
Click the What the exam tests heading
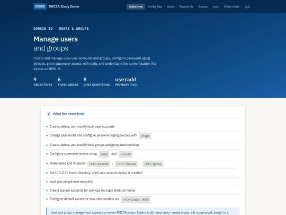(x=68, y=114)
